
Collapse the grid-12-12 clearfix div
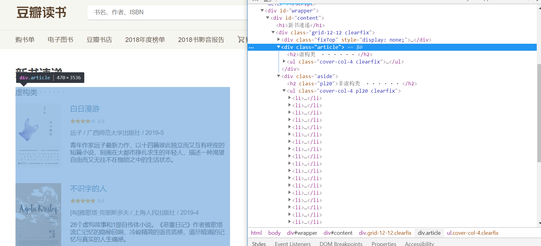click(273, 32)
